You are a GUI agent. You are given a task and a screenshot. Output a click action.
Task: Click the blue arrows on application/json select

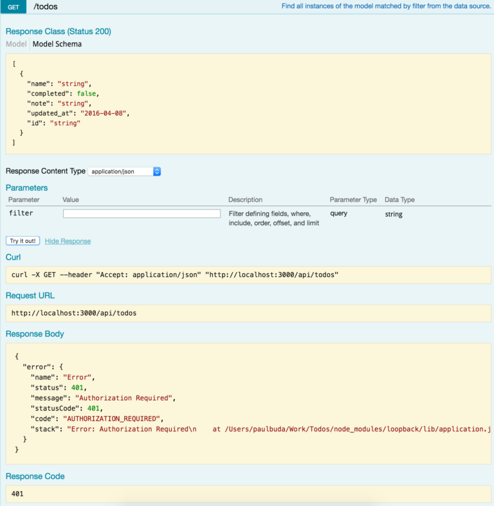pos(157,172)
